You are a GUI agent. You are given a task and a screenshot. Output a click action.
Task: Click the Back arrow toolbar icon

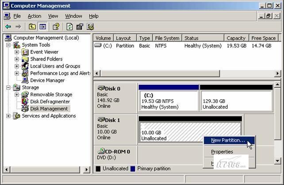coord(8,26)
